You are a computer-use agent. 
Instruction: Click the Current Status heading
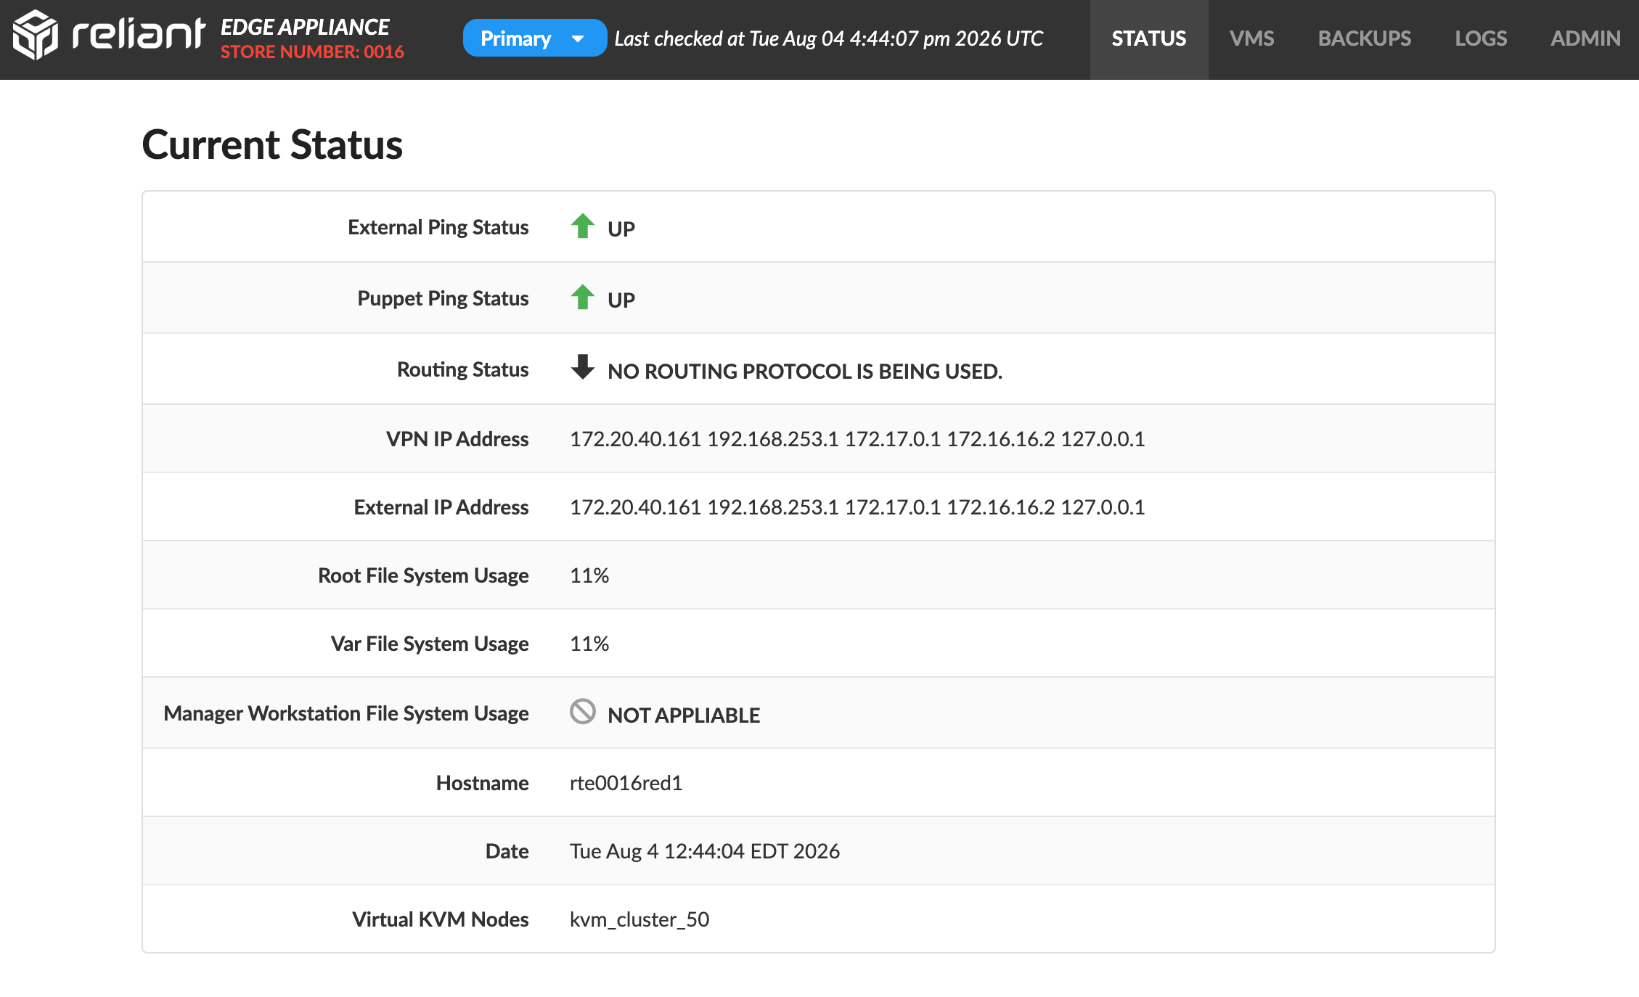pos(272,144)
